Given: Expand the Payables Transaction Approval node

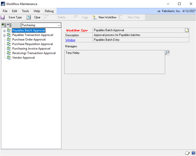Looking at the screenshot, I should [x=4, y=35].
